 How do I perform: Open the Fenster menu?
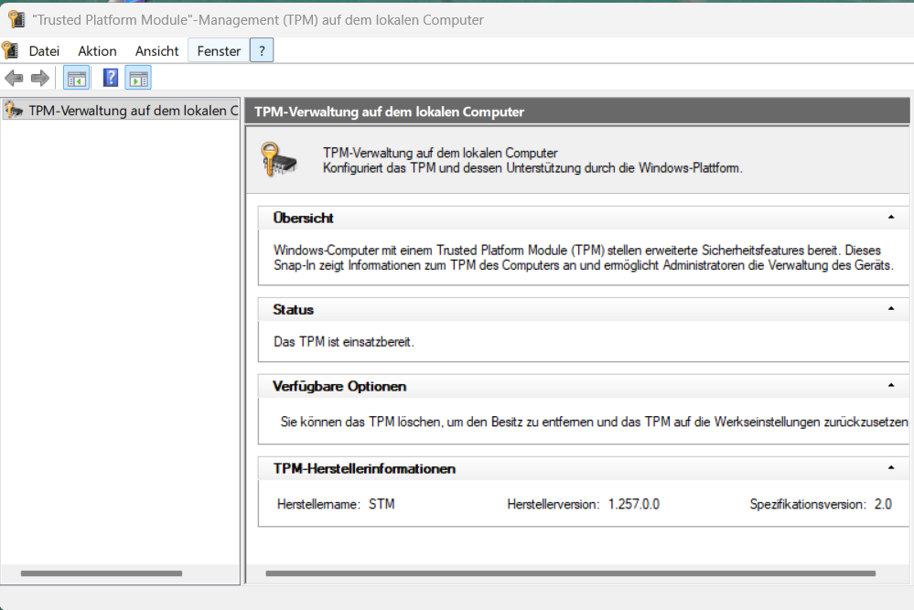coord(219,51)
